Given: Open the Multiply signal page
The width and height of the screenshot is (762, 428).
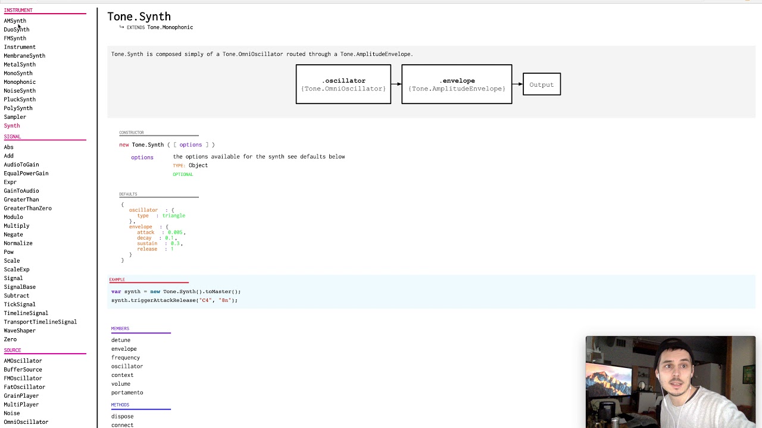Looking at the screenshot, I should [x=17, y=226].
